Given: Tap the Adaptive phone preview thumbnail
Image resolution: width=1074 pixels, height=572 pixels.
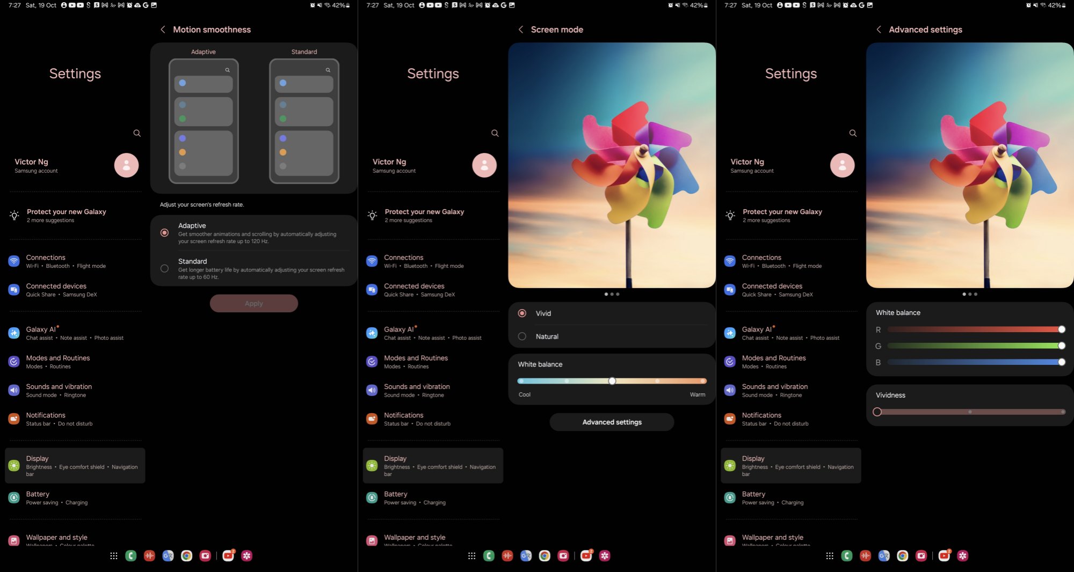Looking at the screenshot, I should pyautogui.click(x=204, y=121).
